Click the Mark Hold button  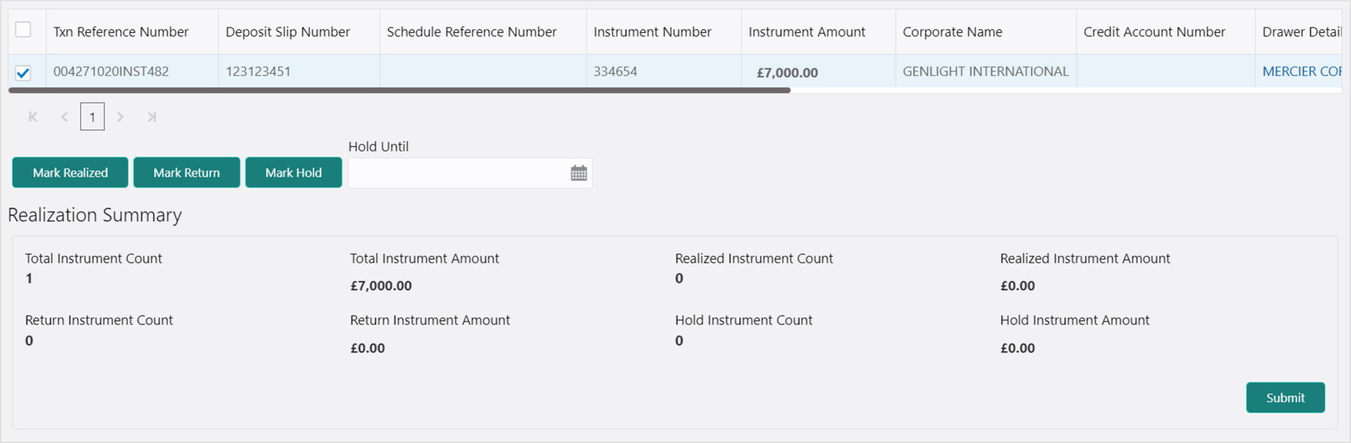(293, 172)
